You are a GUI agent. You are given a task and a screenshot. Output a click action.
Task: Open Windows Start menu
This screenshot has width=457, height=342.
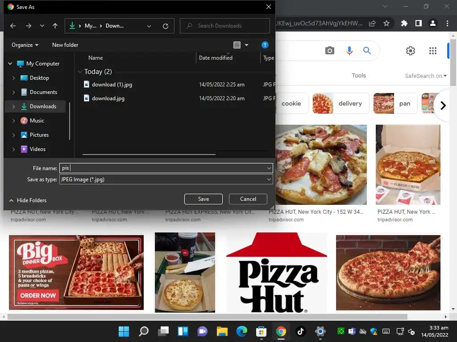click(x=124, y=331)
